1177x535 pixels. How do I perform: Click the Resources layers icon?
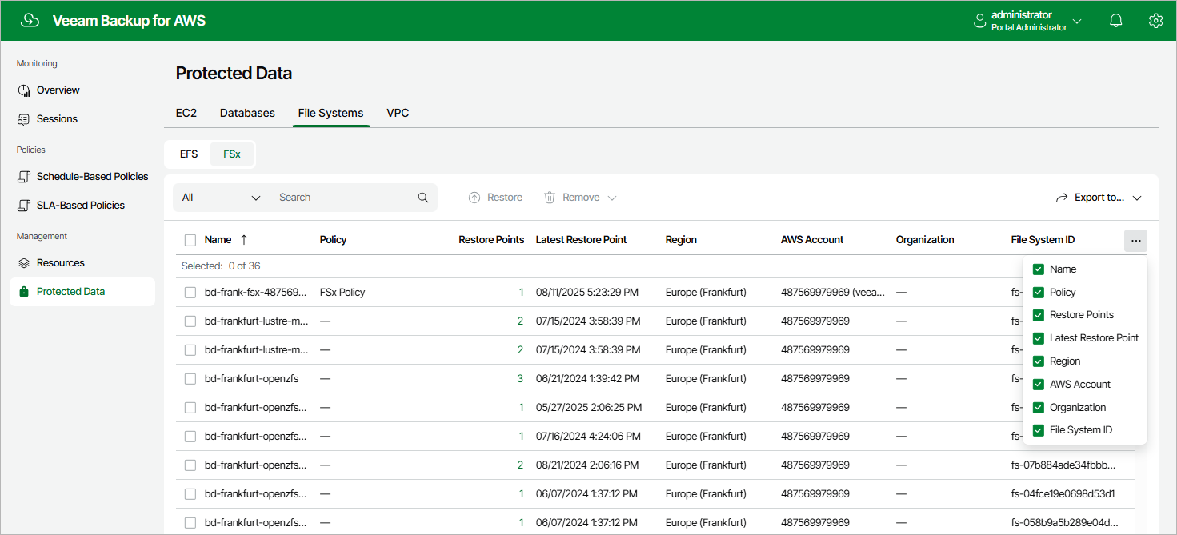tap(24, 263)
